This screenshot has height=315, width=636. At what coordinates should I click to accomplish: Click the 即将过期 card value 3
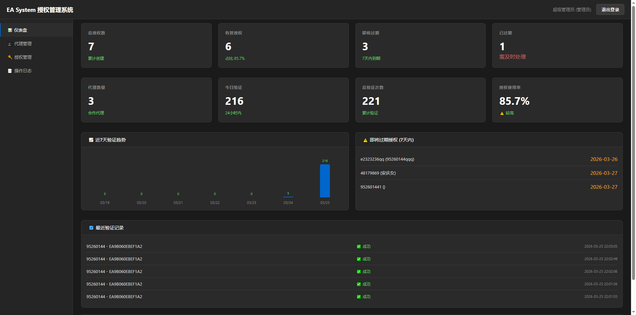pos(365,47)
